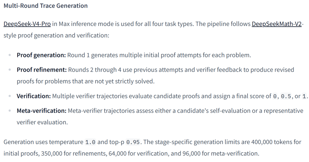Image resolution: width=309 pixels, height=162 pixels.
Task: Click the bold Proof refinement label
Action: [42, 70]
